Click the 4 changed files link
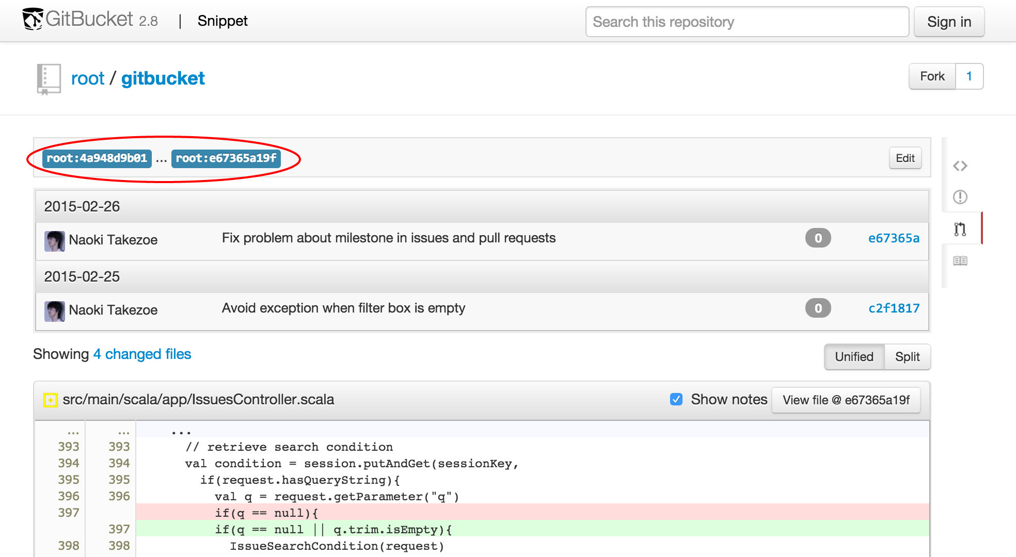Viewport: 1016px width, 557px height. 142,354
